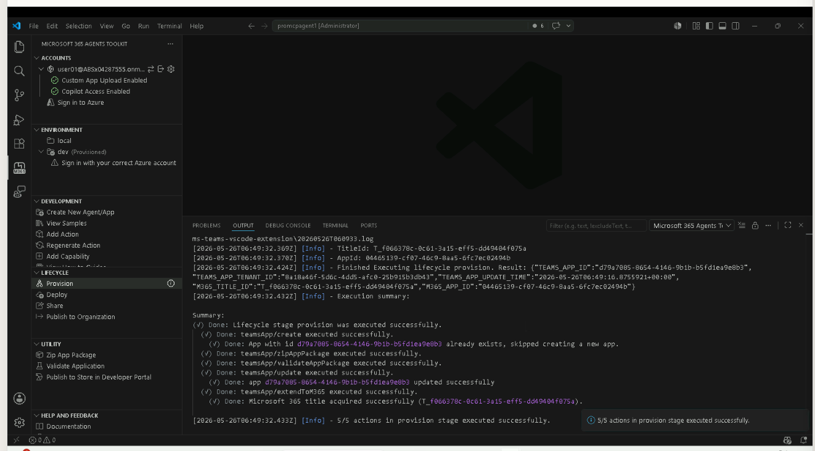The height and width of the screenshot is (451, 815).
Task: Collapse the LIFECYCLE section
Action: click(36, 273)
